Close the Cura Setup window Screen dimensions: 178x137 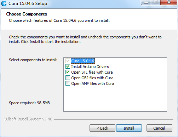[x=169, y=2]
